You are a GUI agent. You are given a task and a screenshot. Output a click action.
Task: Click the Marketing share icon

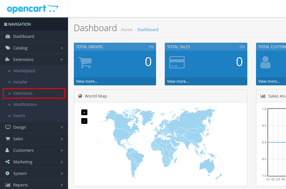(7, 162)
